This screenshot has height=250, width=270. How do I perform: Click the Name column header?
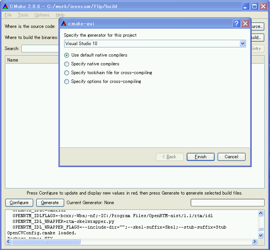click(32, 60)
